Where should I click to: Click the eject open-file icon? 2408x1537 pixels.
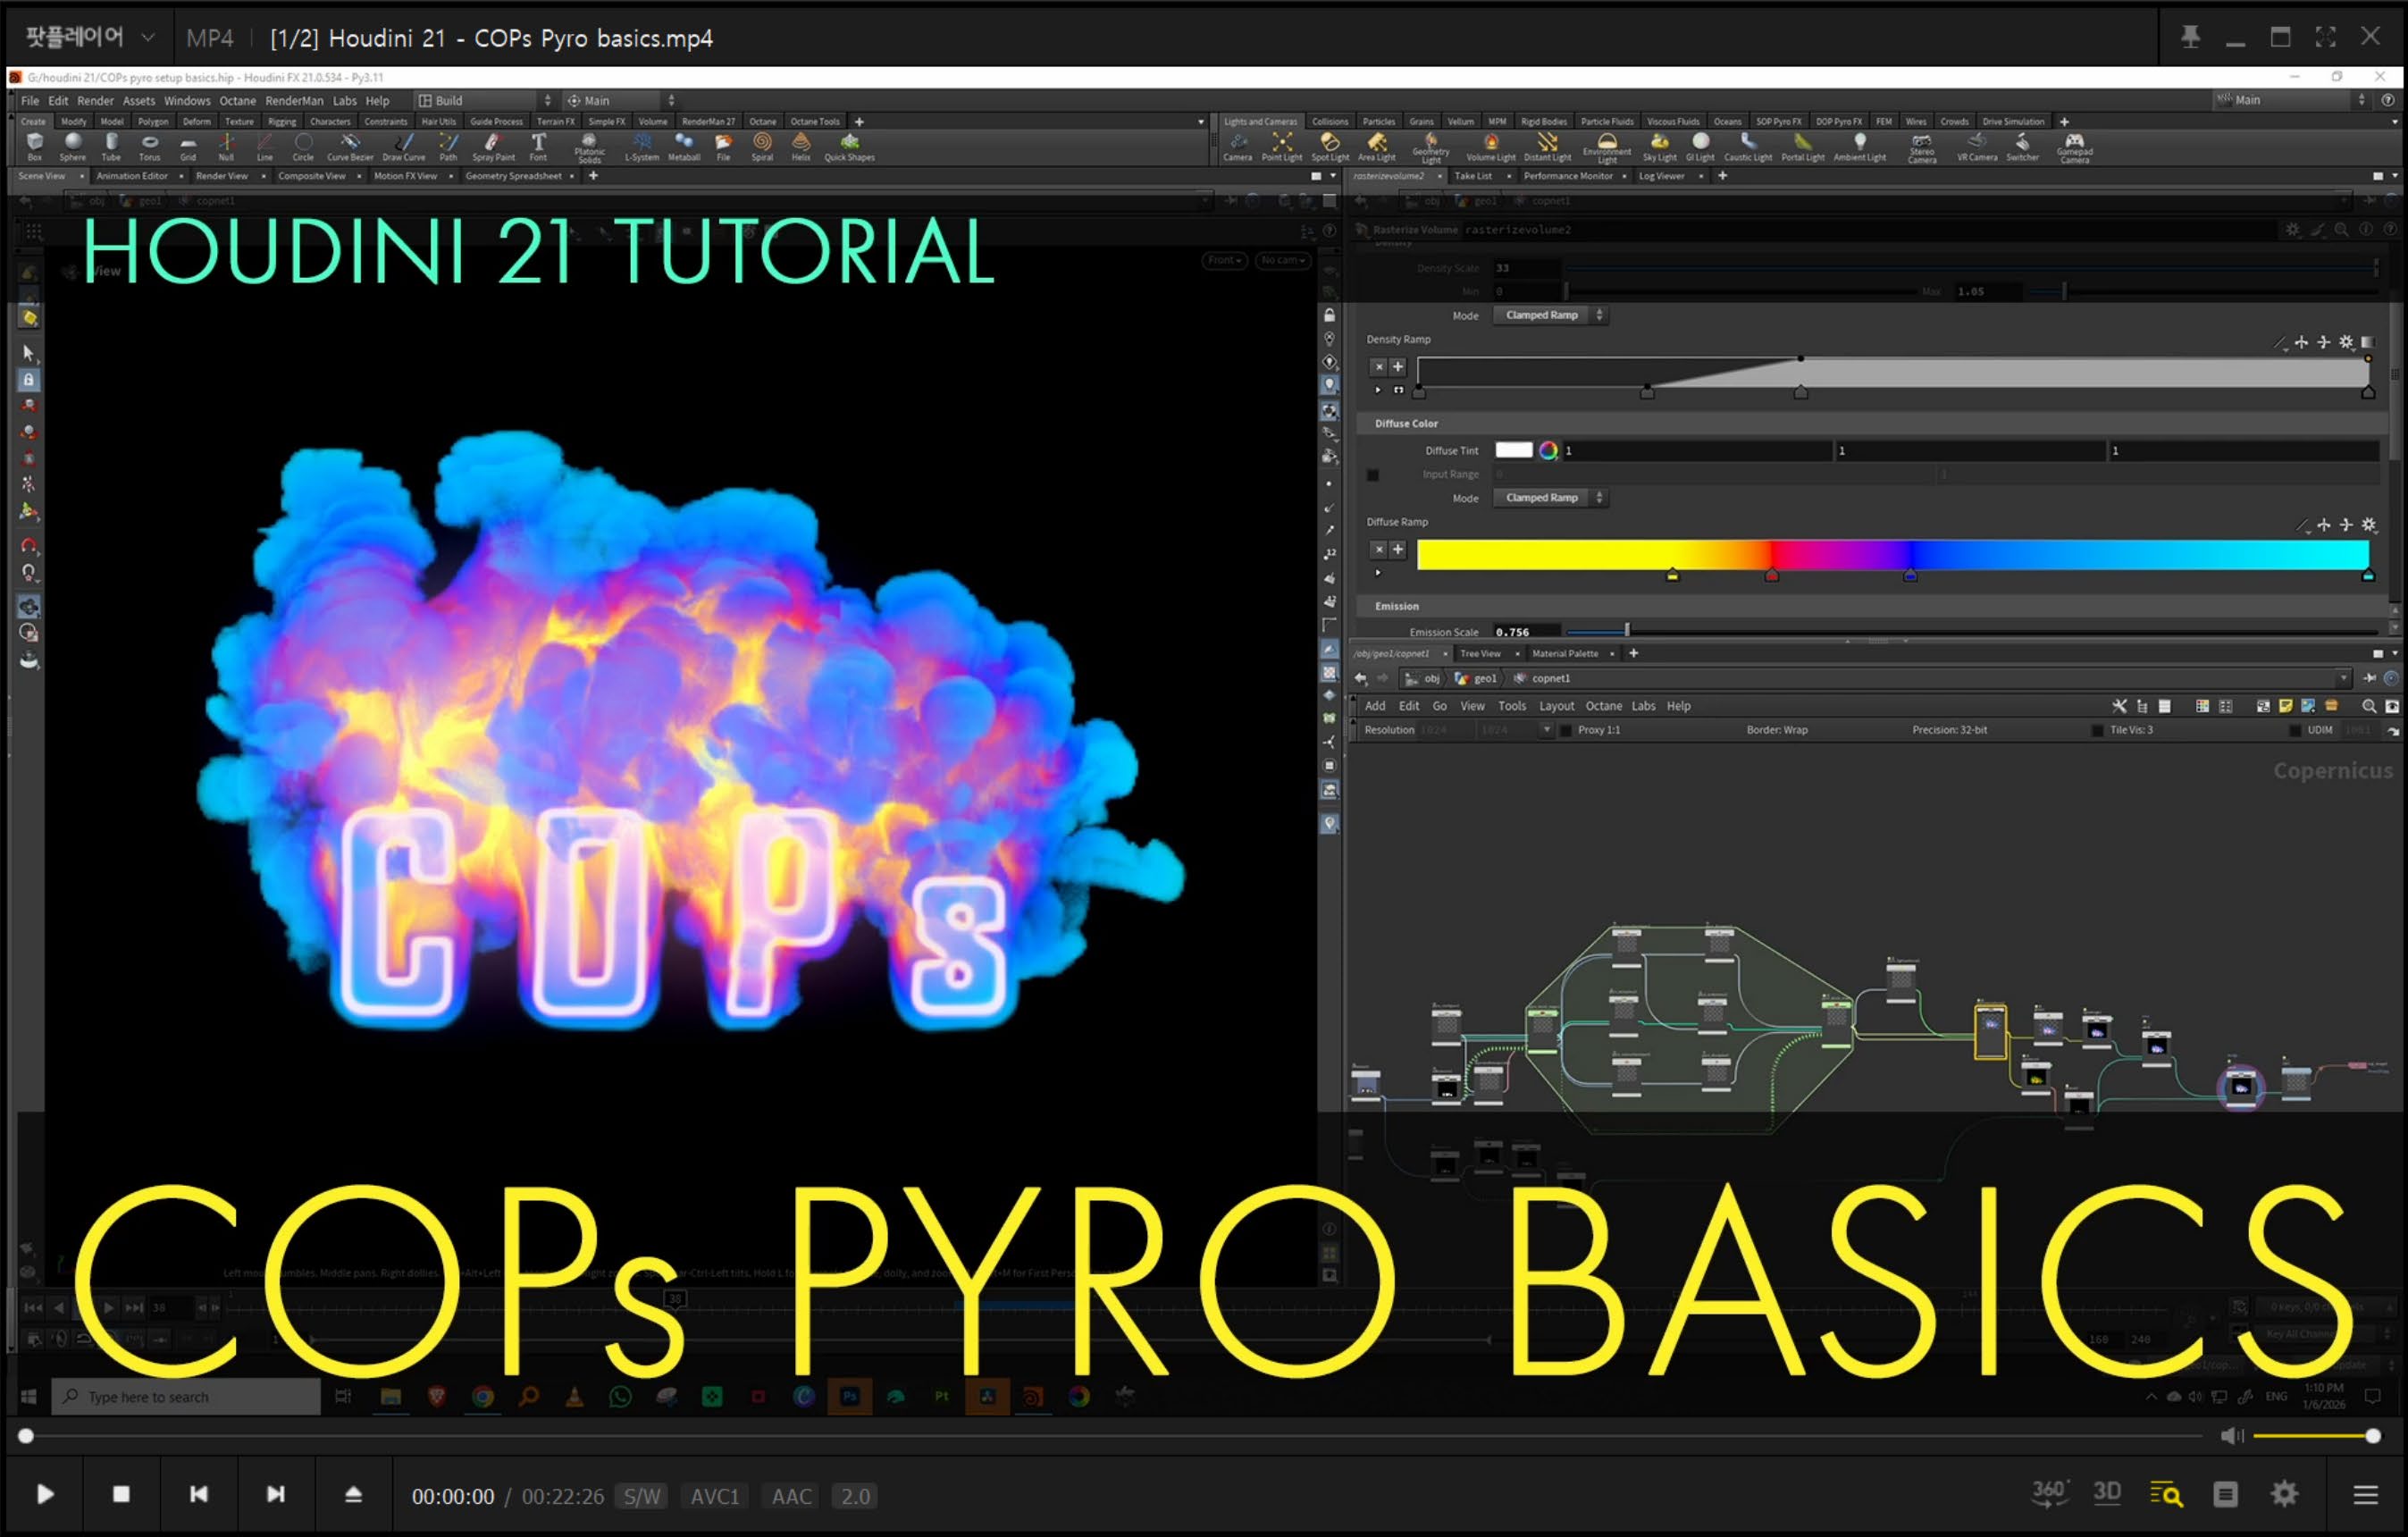353,1494
